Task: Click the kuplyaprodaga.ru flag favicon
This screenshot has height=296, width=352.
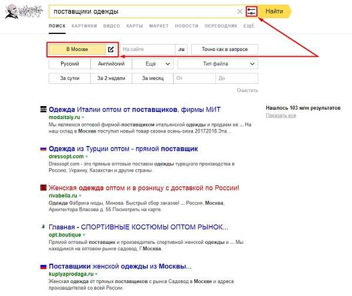Action: click(x=43, y=266)
